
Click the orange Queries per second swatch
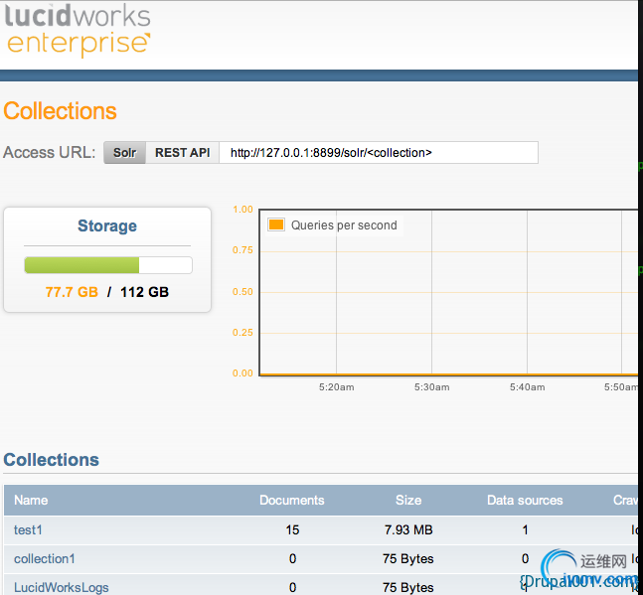276,224
